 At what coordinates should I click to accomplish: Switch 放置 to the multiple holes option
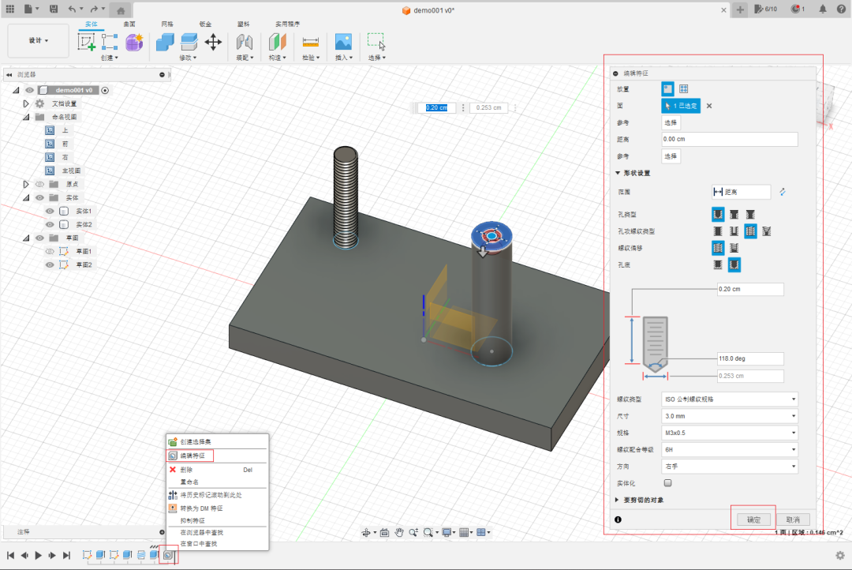pos(683,89)
